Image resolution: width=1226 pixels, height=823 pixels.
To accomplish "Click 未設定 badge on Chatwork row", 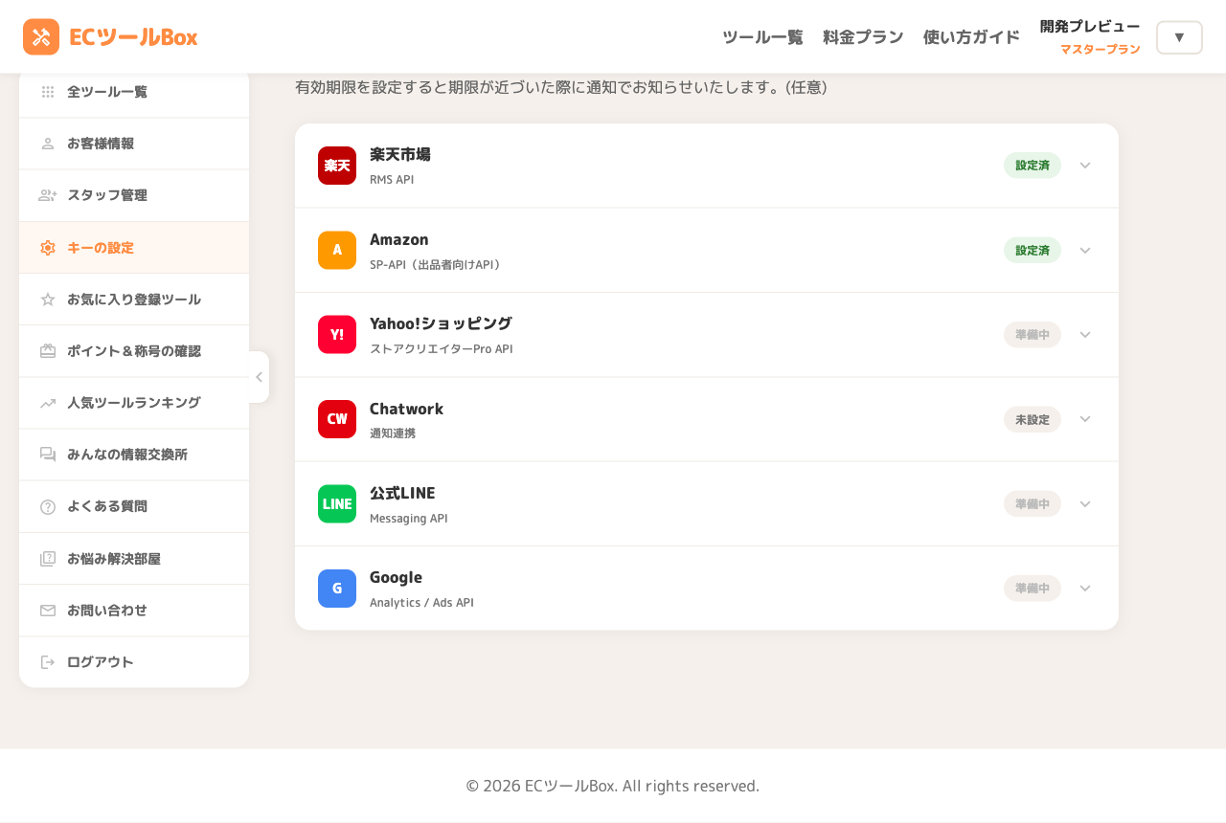I will [1033, 419].
